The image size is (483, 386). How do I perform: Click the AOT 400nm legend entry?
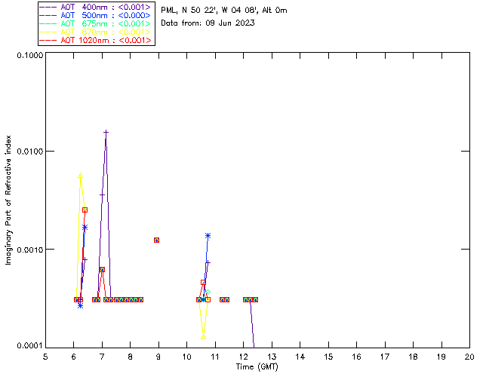[96, 7]
